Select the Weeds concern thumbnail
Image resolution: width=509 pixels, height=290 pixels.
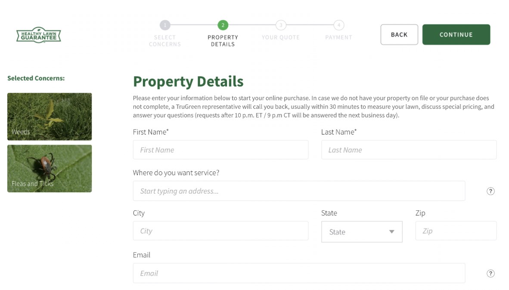pyautogui.click(x=50, y=117)
